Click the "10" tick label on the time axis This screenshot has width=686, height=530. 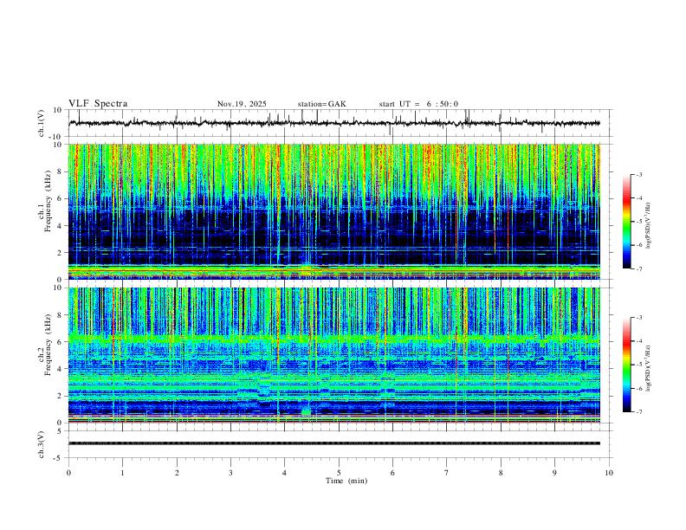coord(609,473)
